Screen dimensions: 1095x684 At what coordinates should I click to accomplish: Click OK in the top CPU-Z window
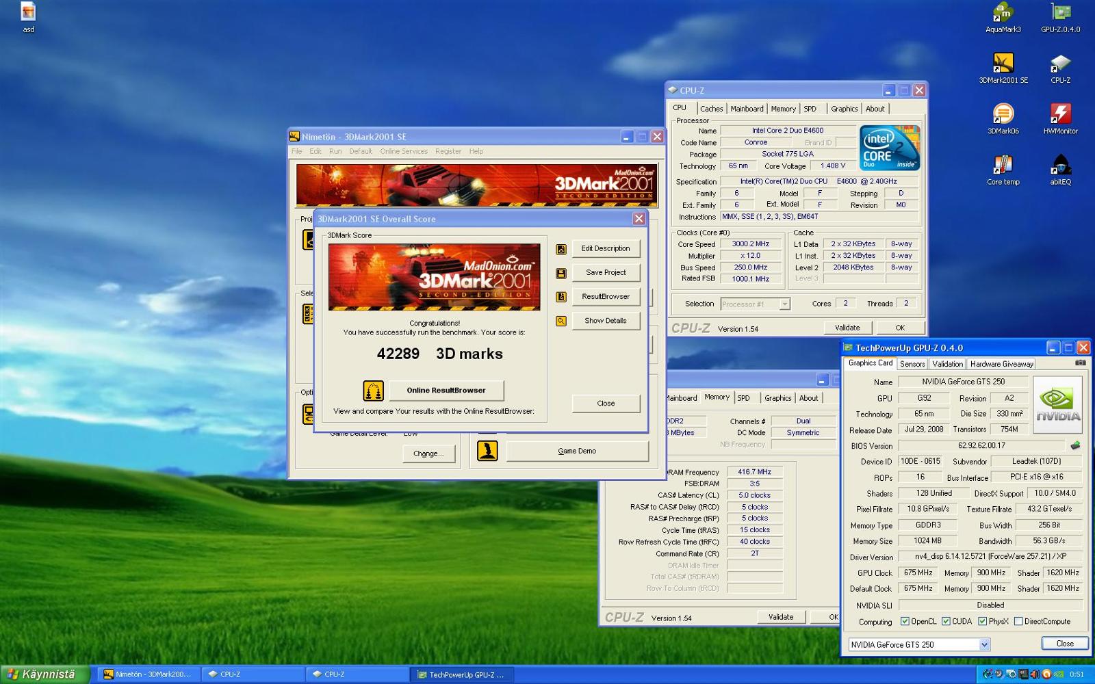(x=900, y=328)
